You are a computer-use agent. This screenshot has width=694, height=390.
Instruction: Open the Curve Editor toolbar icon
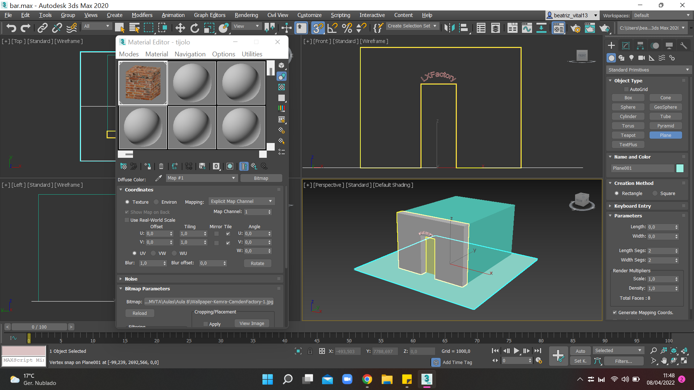pos(527,28)
